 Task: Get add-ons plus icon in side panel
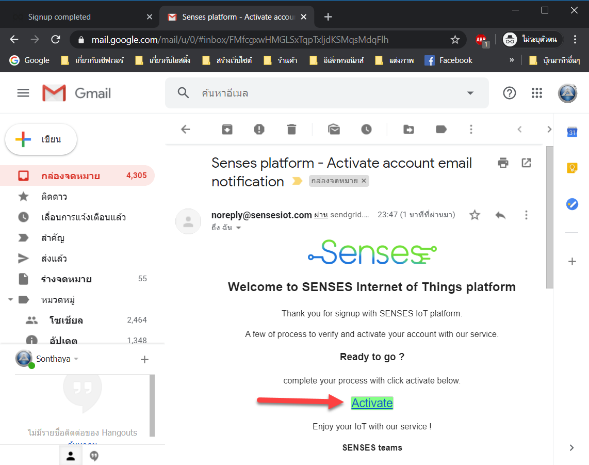click(x=571, y=262)
